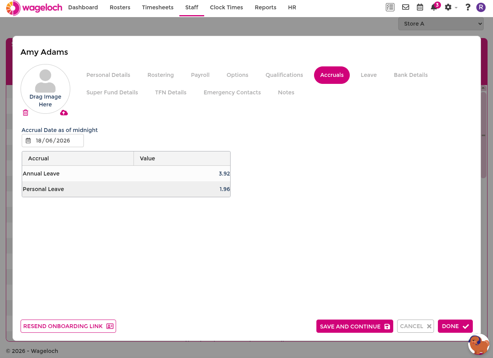Upload profile image via cloud icon
This screenshot has height=358, width=493.
(64, 113)
